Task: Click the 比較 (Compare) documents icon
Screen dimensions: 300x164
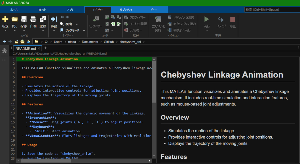Action: 43,19
